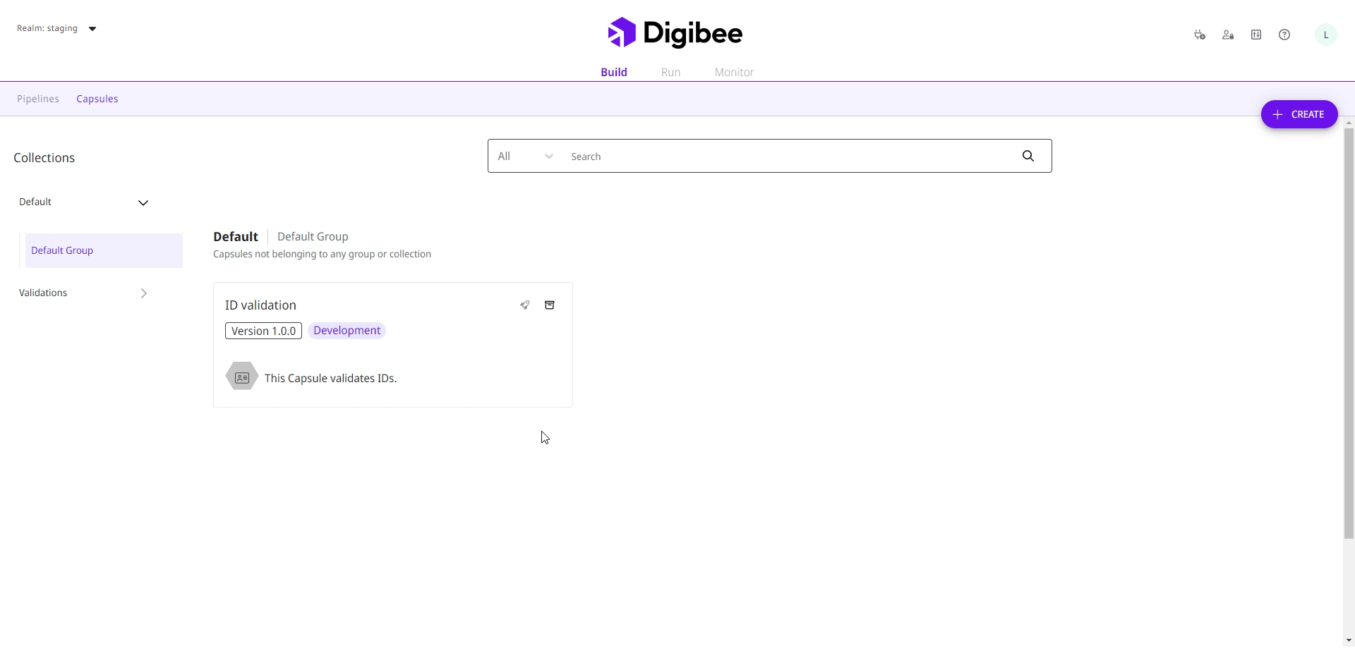Click the rocket publish icon on ID validation
This screenshot has width=1355, height=648.
coord(524,305)
